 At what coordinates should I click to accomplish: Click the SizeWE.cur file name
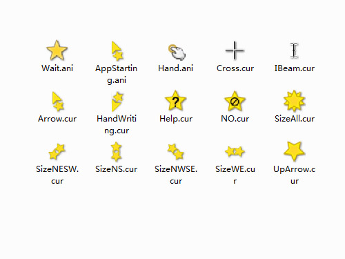(235, 175)
